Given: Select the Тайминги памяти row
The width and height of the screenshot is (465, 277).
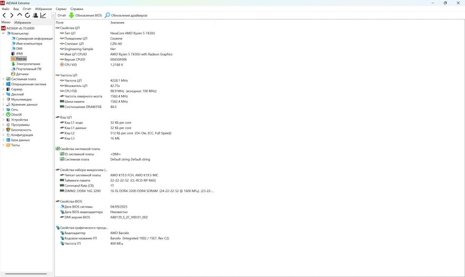Looking at the screenshot, I should 135,180.
